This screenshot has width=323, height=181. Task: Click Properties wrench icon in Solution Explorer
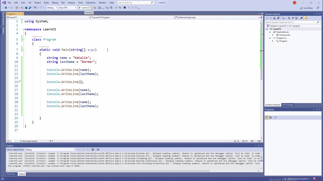pyautogui.click(x=301, y=18)
